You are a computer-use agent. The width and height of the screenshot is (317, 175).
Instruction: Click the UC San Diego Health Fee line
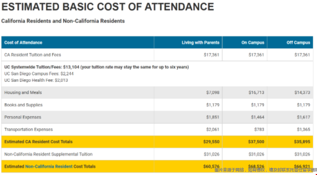[x=36, y=80]
